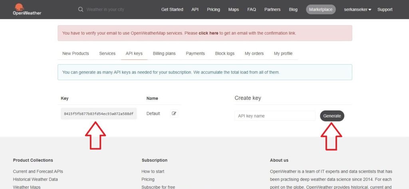This screenshot has height=189, width=409.
Task: Click the 'click here' verification link
Action: click(x=208, y=33)
